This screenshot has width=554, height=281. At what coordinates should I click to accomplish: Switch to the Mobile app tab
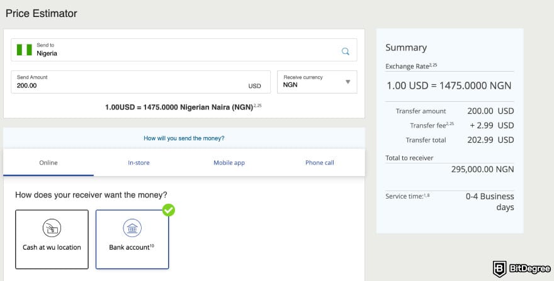point(229,163)
